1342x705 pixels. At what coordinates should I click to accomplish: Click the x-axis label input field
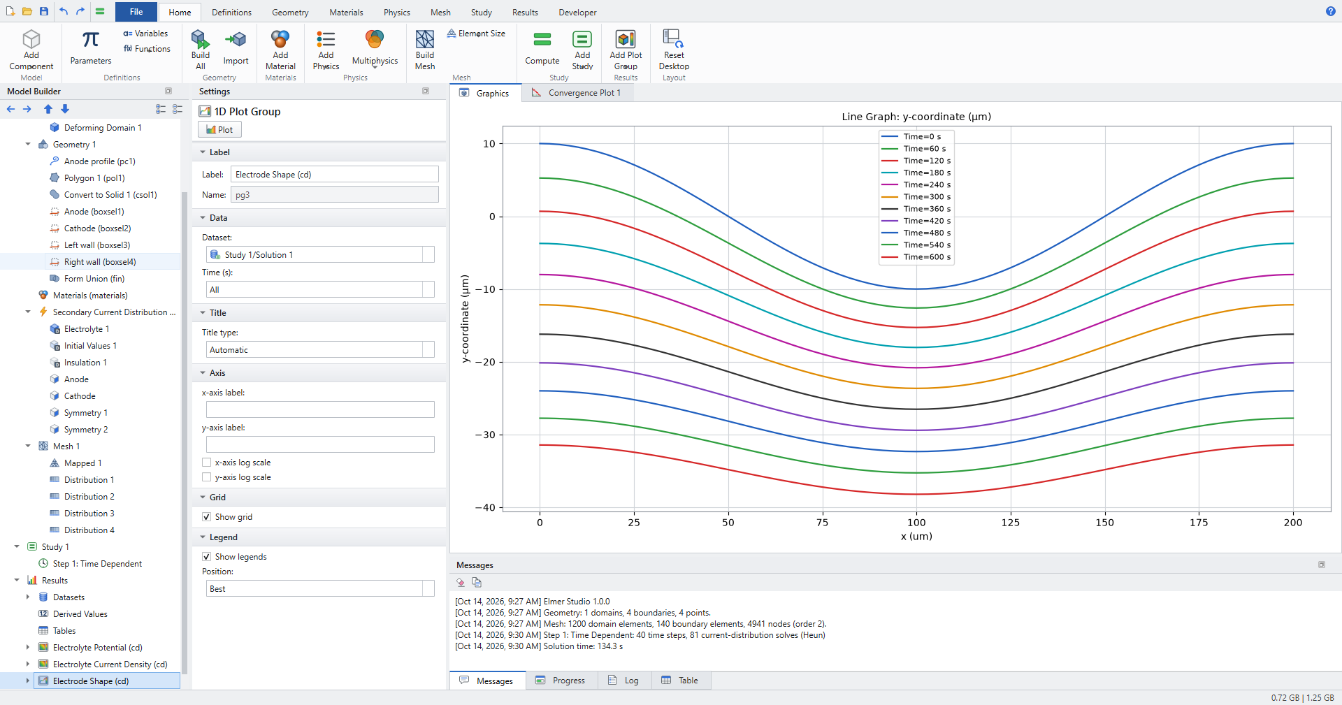[x=320, y=410]
